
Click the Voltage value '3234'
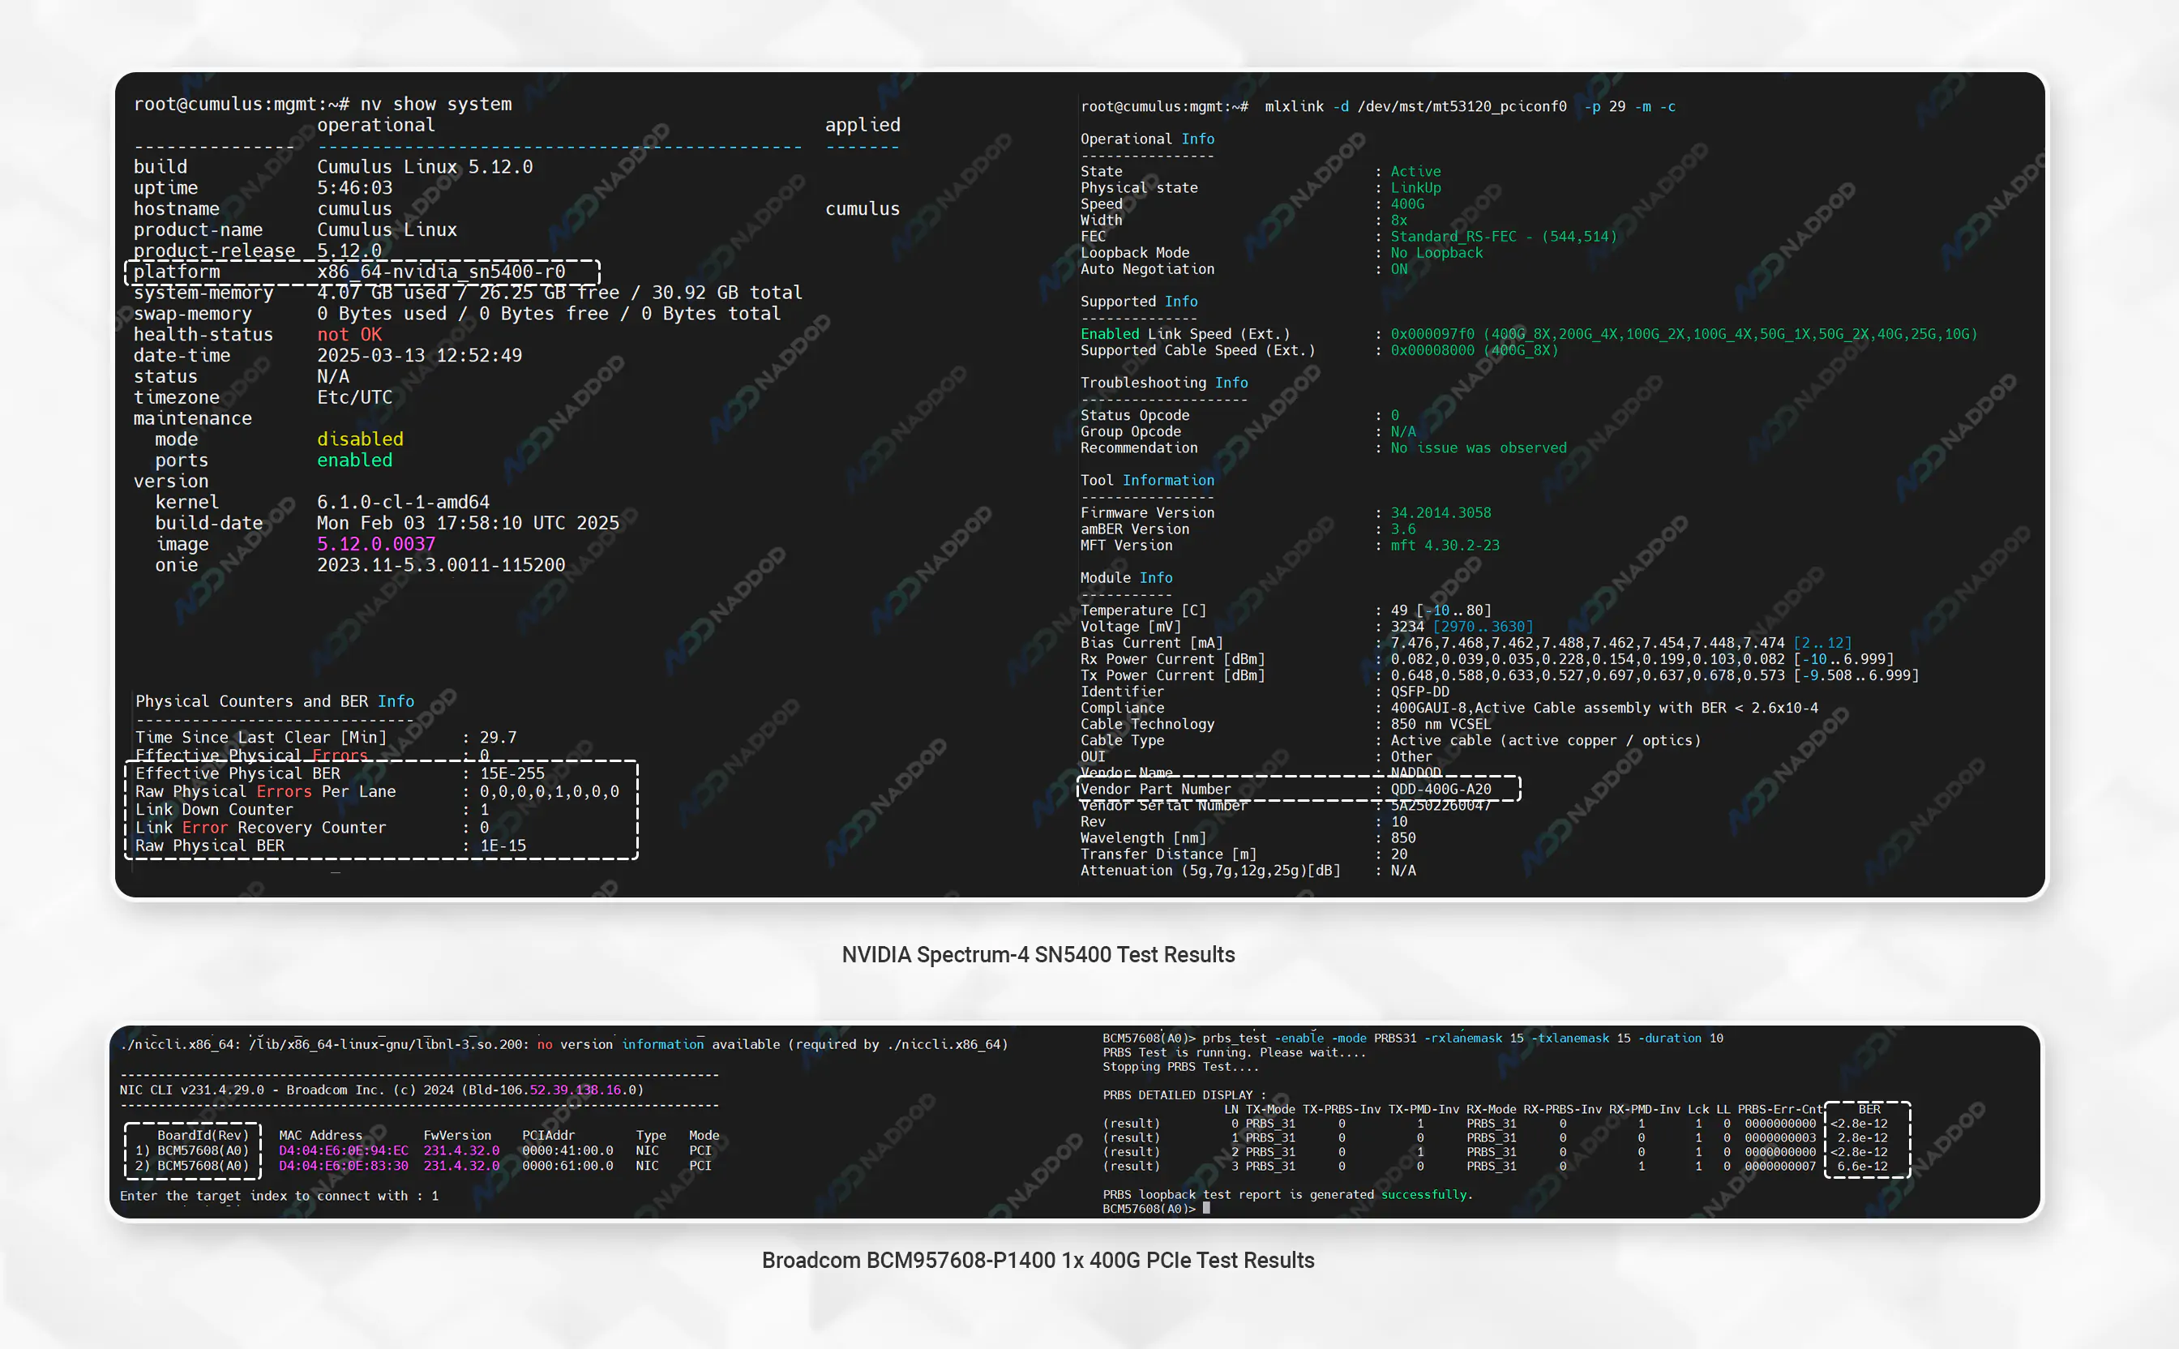coord(1407,627)
